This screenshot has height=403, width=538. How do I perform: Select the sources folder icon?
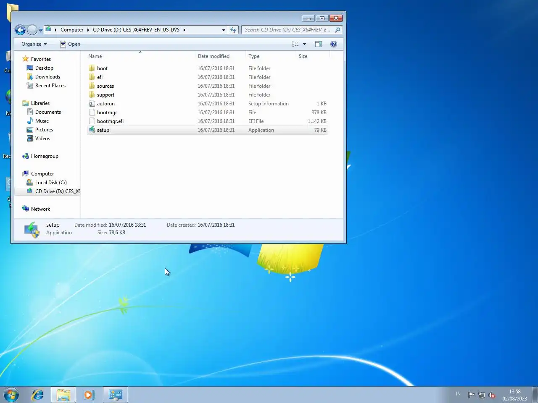click(92, 86)
